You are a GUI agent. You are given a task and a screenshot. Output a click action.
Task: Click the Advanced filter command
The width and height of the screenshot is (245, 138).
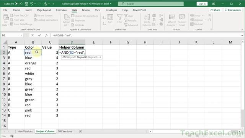[x=131, y=25]
